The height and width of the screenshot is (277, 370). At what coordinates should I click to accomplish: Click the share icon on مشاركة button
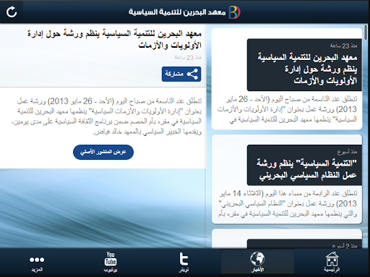(x=192, y=74)
